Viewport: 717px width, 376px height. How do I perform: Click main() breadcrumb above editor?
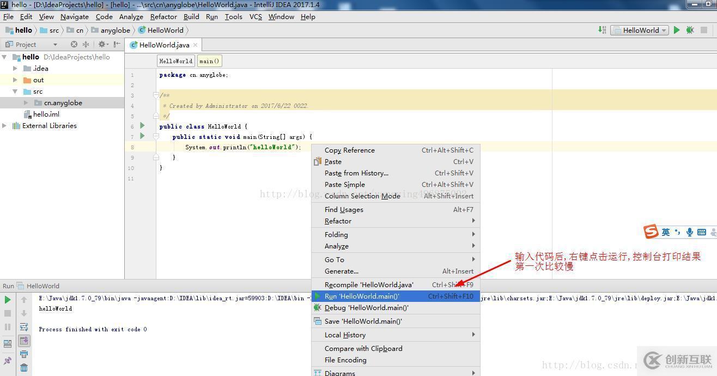tap(209, 61)
